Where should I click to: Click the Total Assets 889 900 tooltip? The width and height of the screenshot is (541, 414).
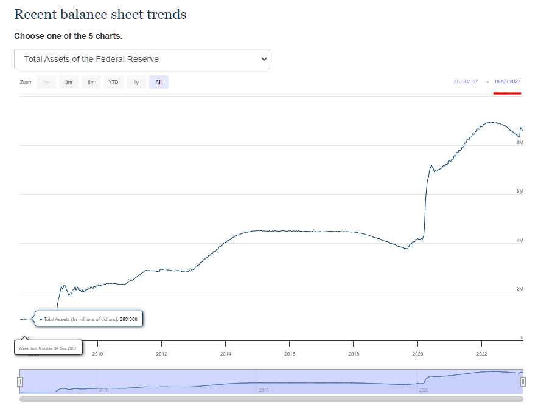[x=89, y=319]
